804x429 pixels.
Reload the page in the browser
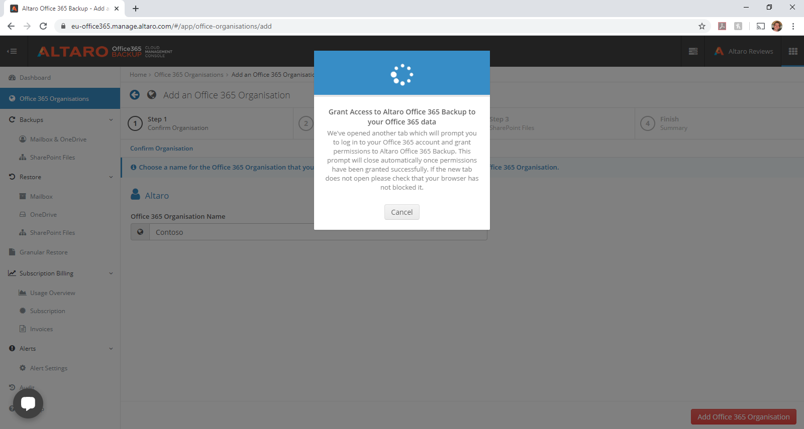43,26
